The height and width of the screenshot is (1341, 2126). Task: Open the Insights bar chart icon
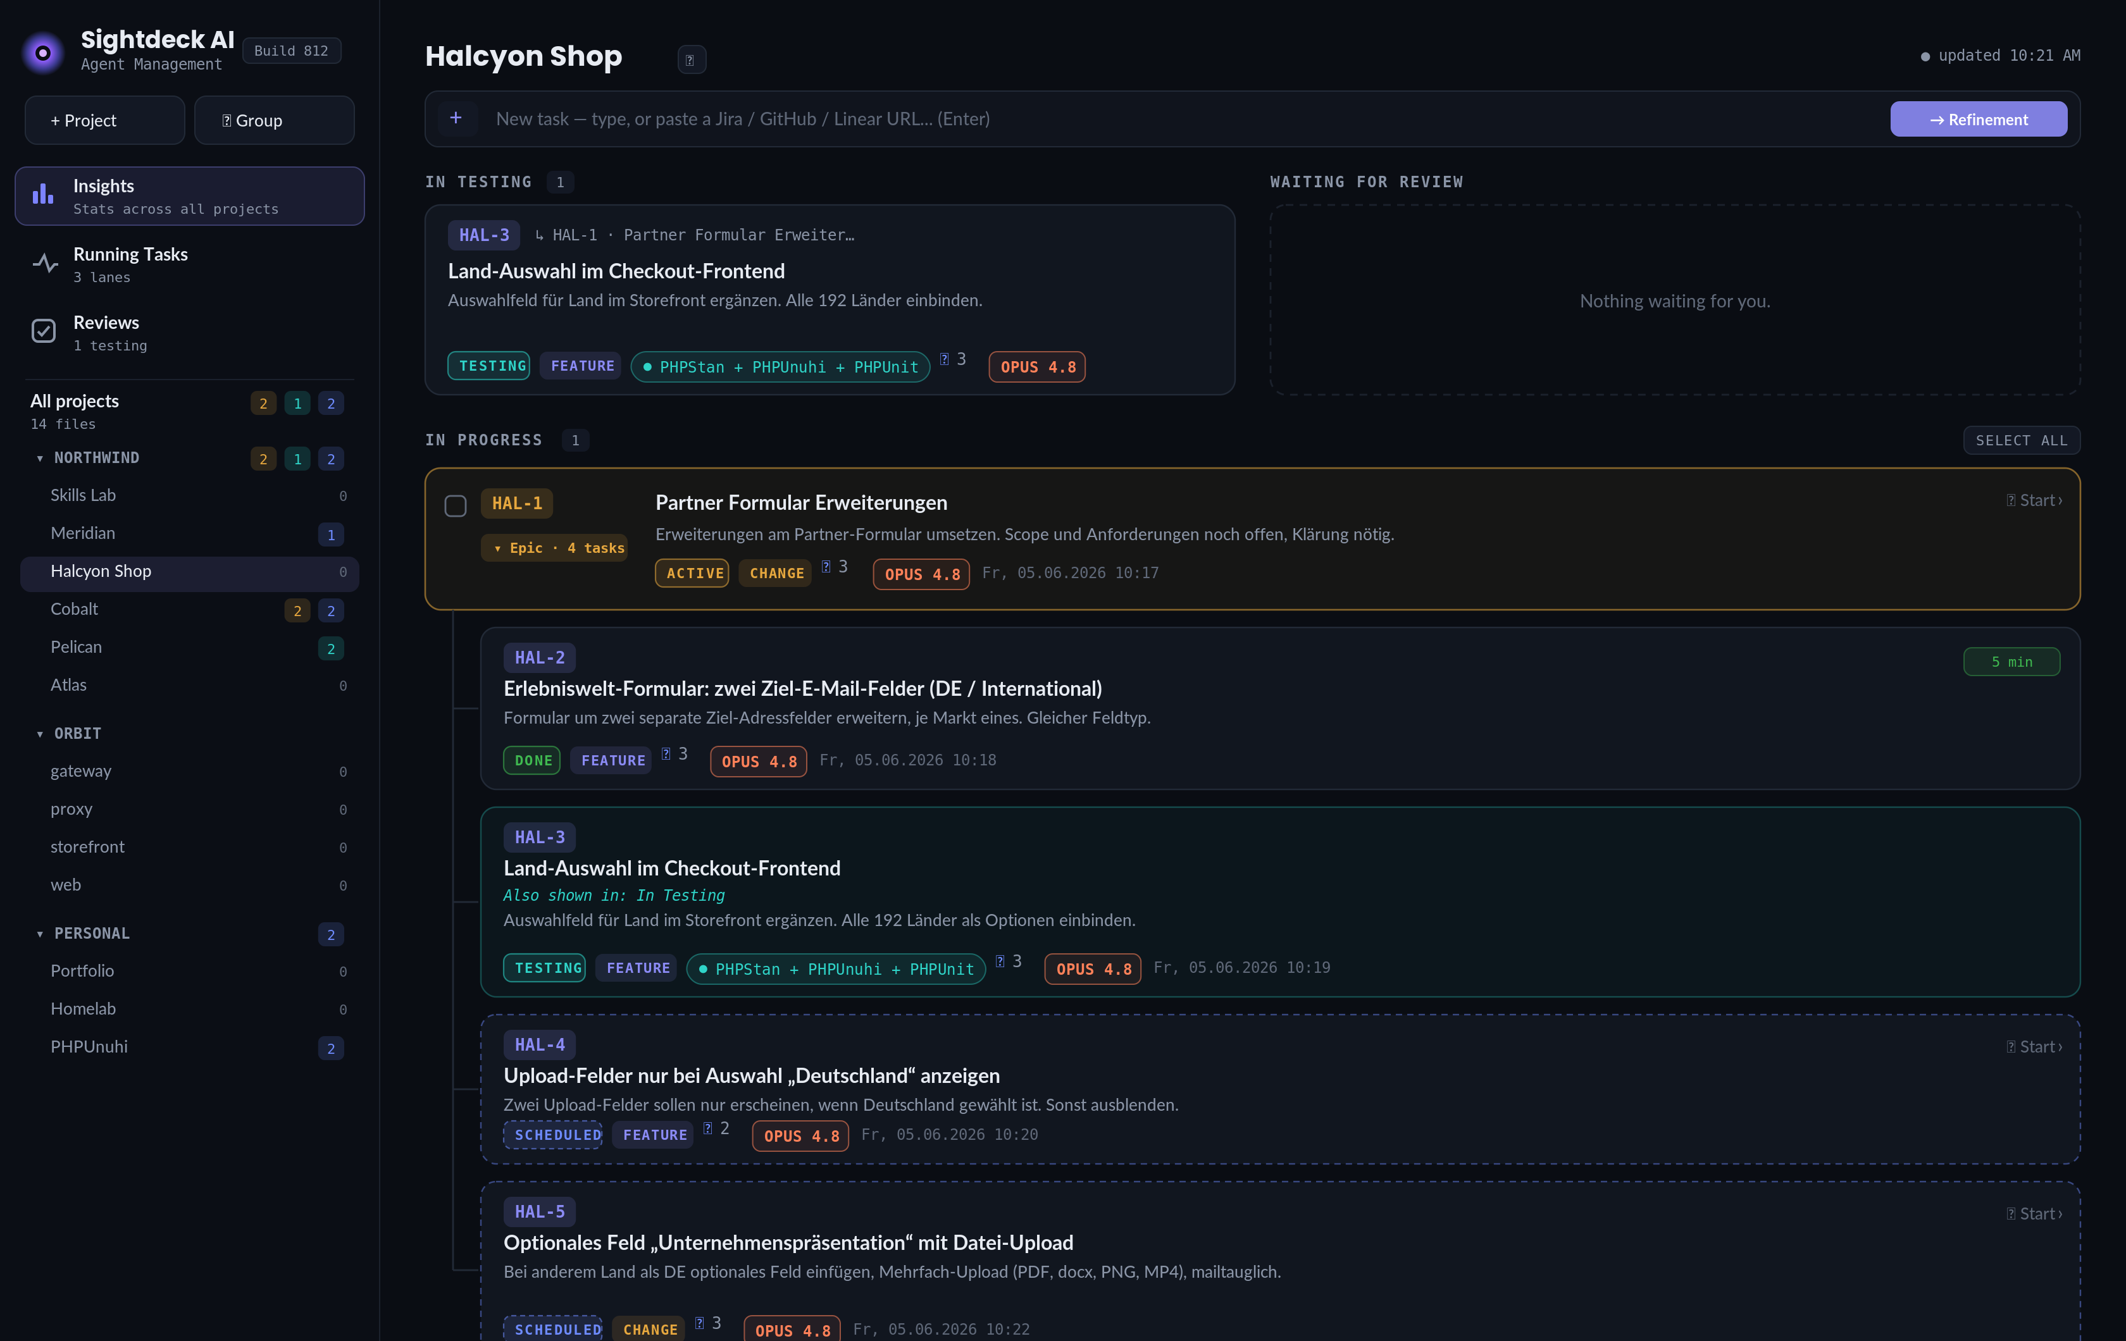pos(43,194)
